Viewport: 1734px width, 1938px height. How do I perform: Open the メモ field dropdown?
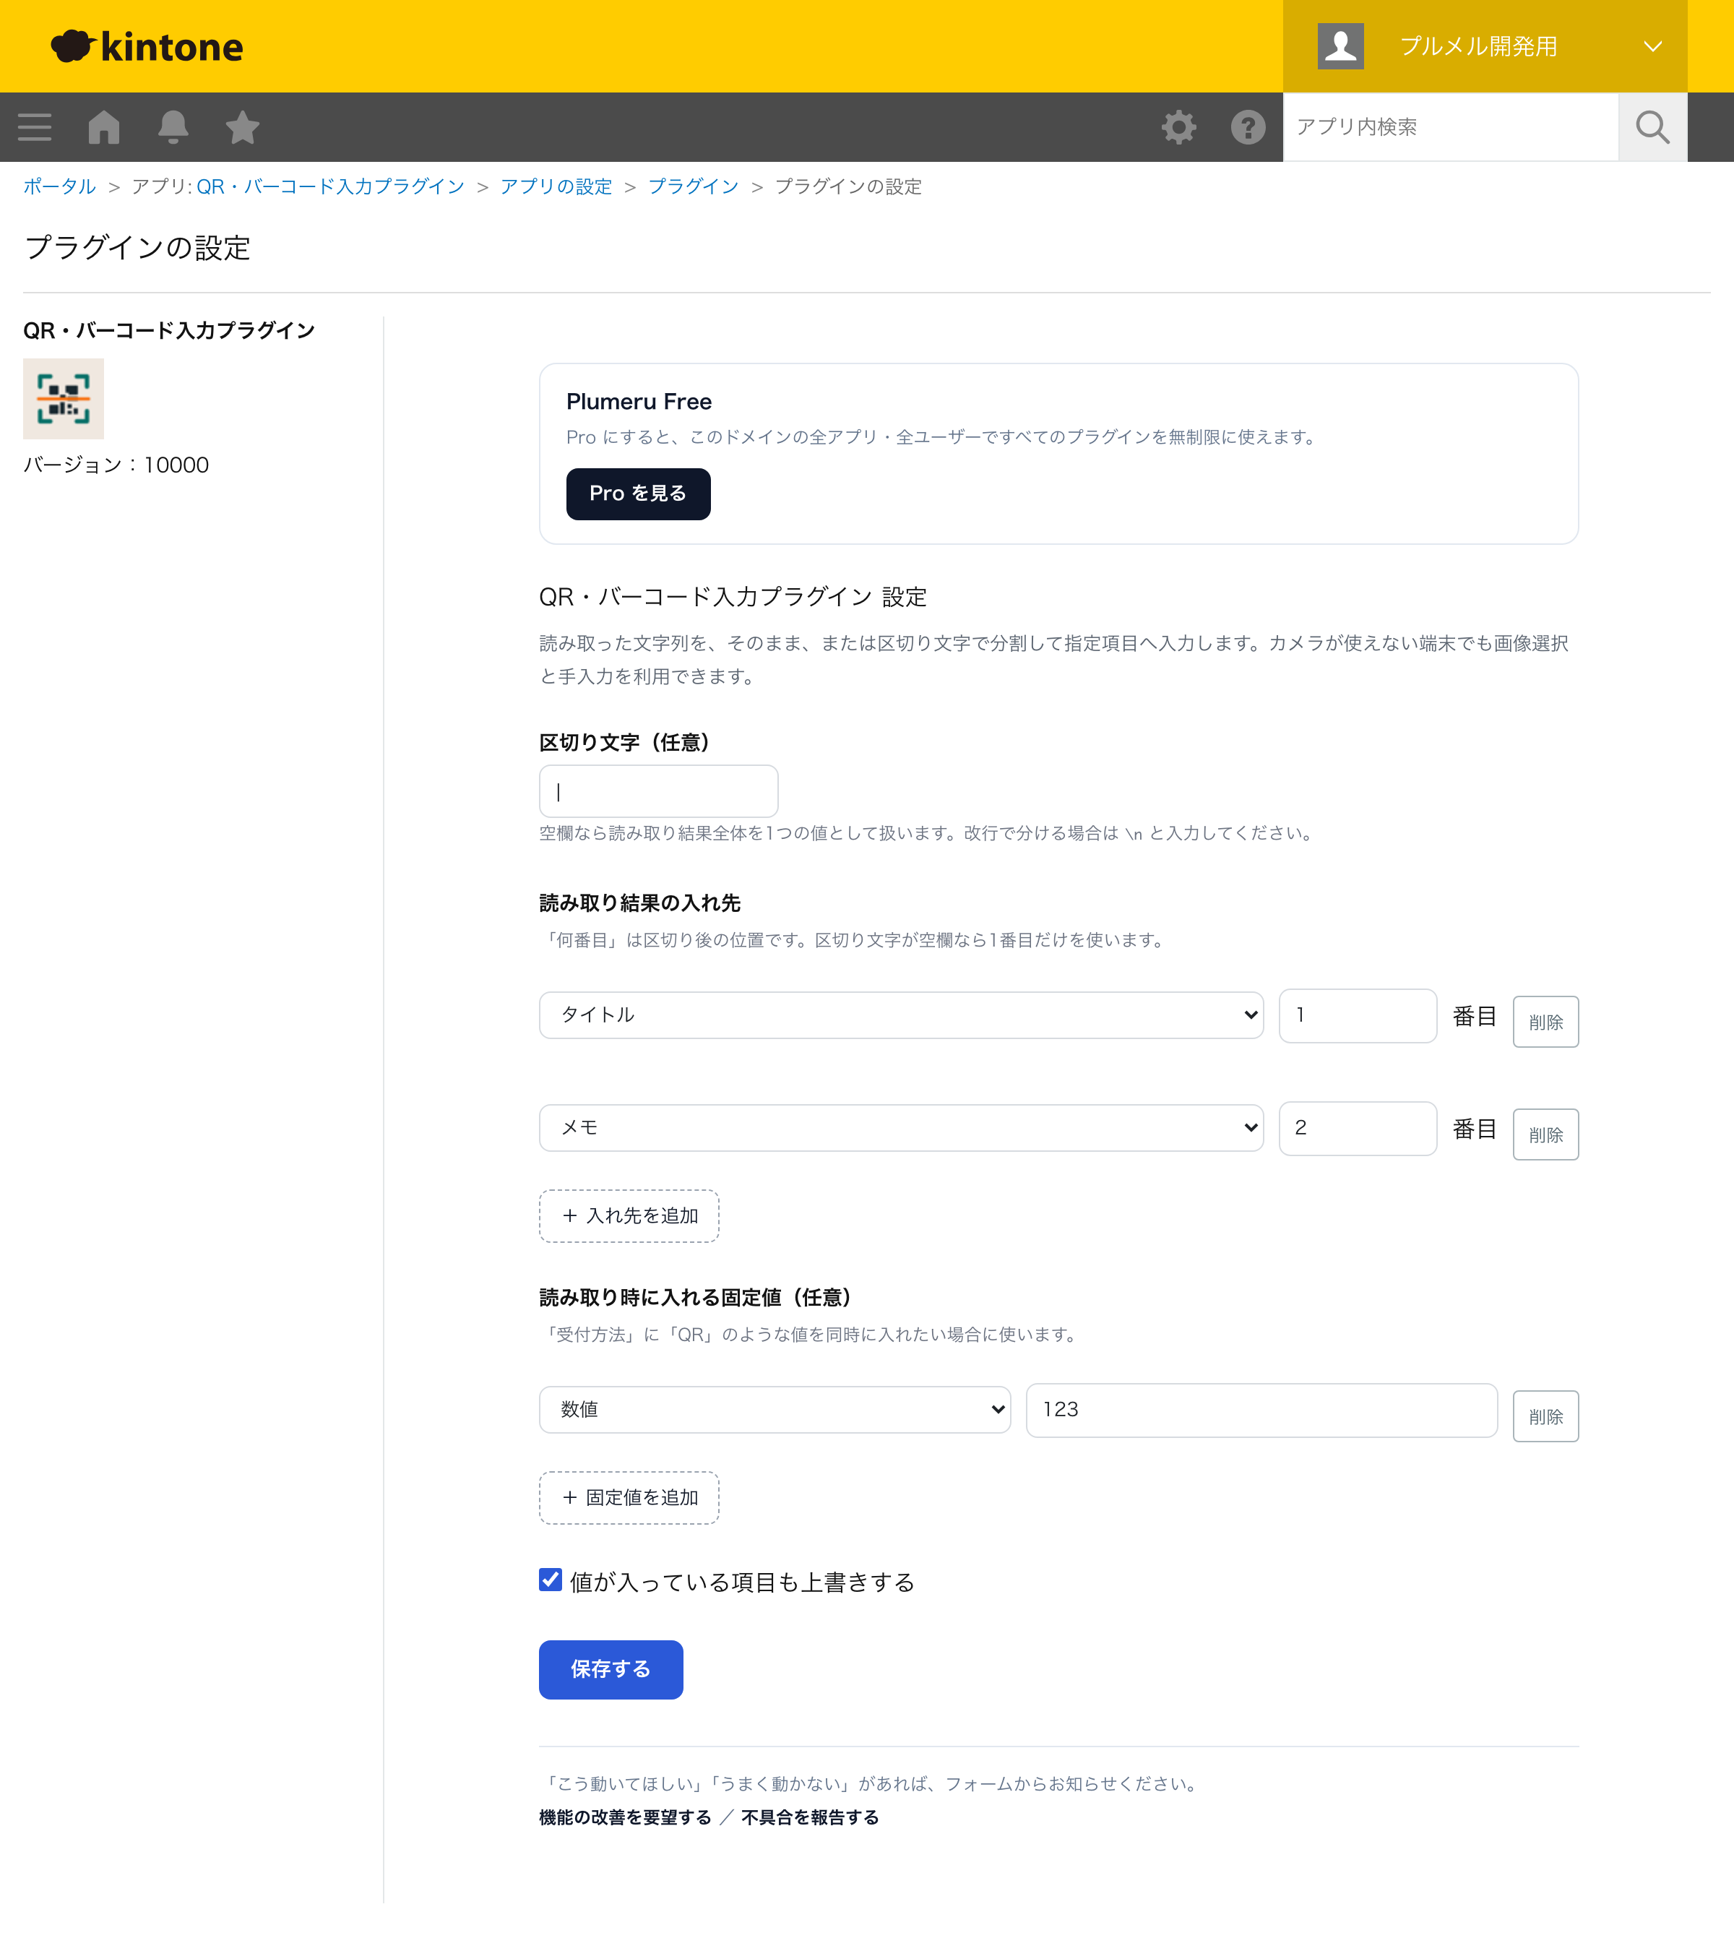pyautogui.click(x=901, y=1128)
